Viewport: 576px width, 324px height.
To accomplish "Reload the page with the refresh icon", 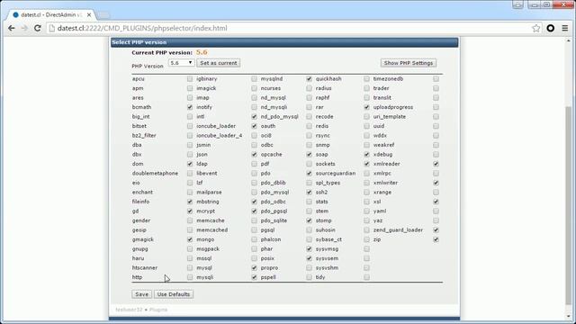I will [38, 28].
